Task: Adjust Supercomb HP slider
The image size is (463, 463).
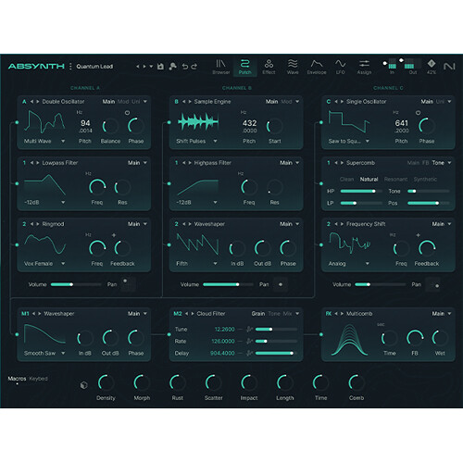Action: pyautogui.click(x=361, y=191)
